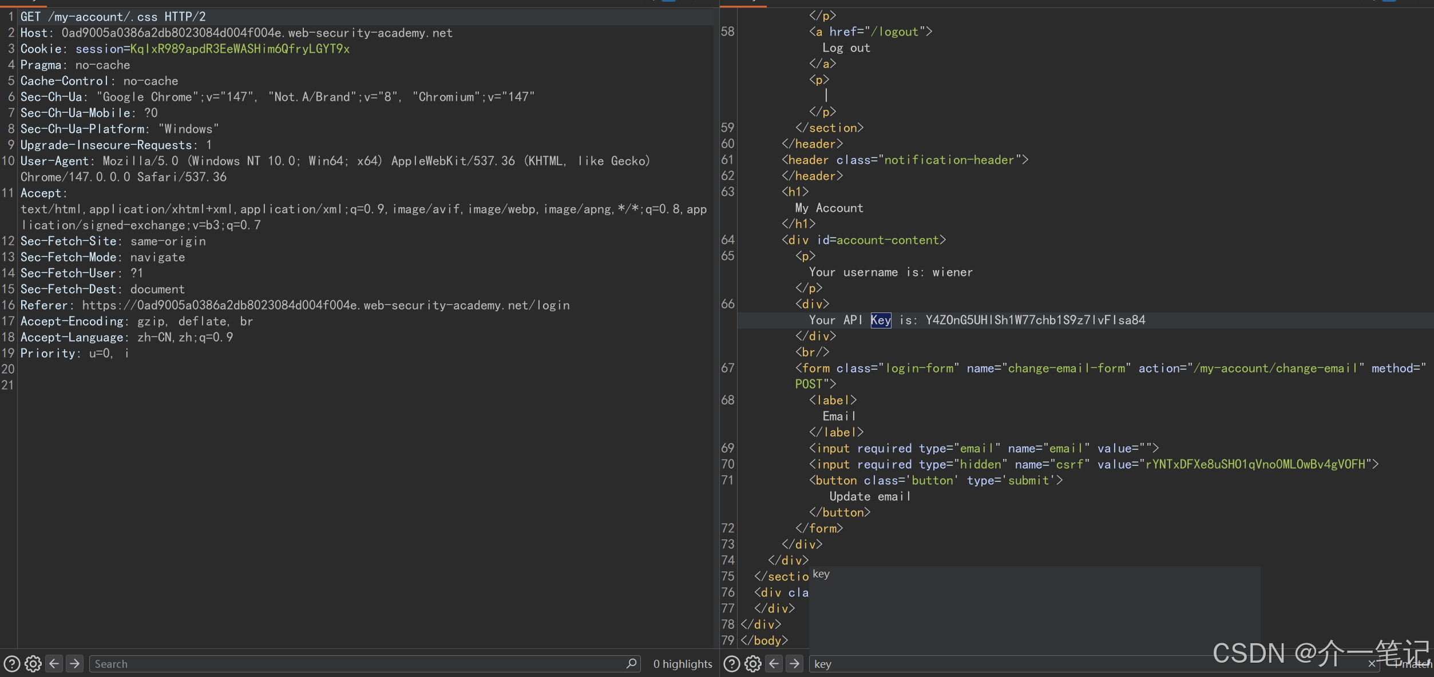
Task: Open help for the response search bar
Action: click(732, 664)
